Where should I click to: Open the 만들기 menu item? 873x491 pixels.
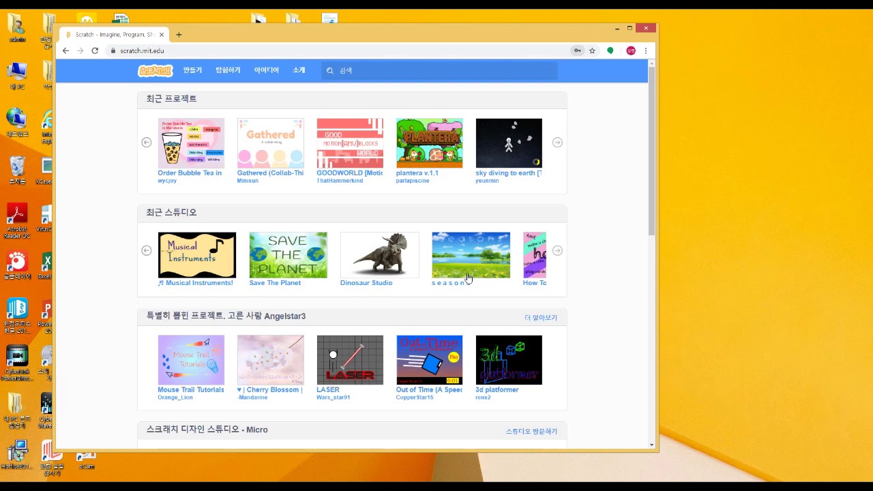click(x=192, y=70)
